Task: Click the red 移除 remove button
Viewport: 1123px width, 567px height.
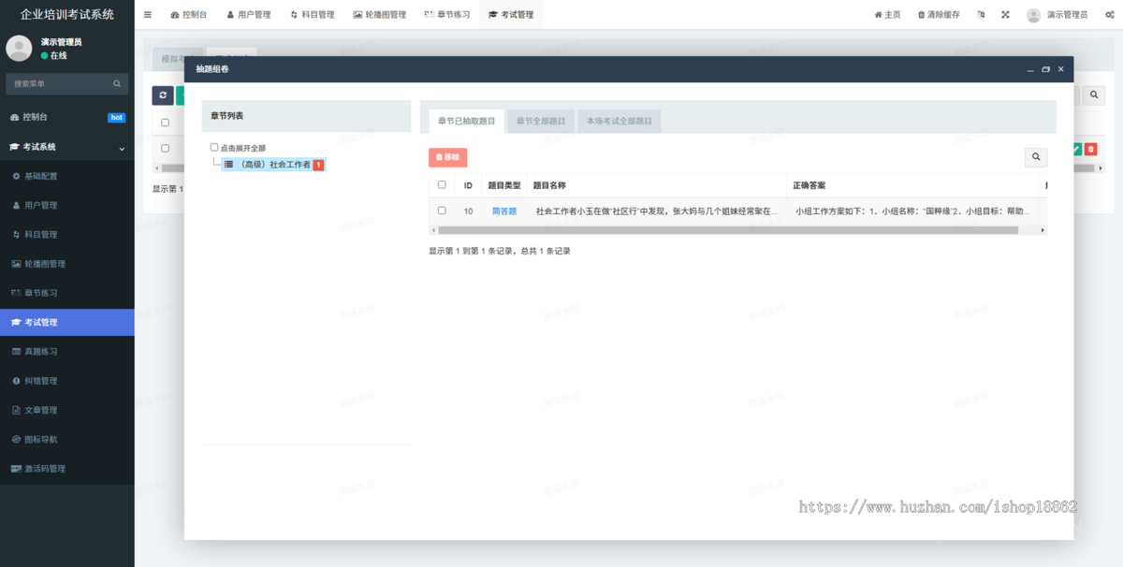Action: point(447,157)
